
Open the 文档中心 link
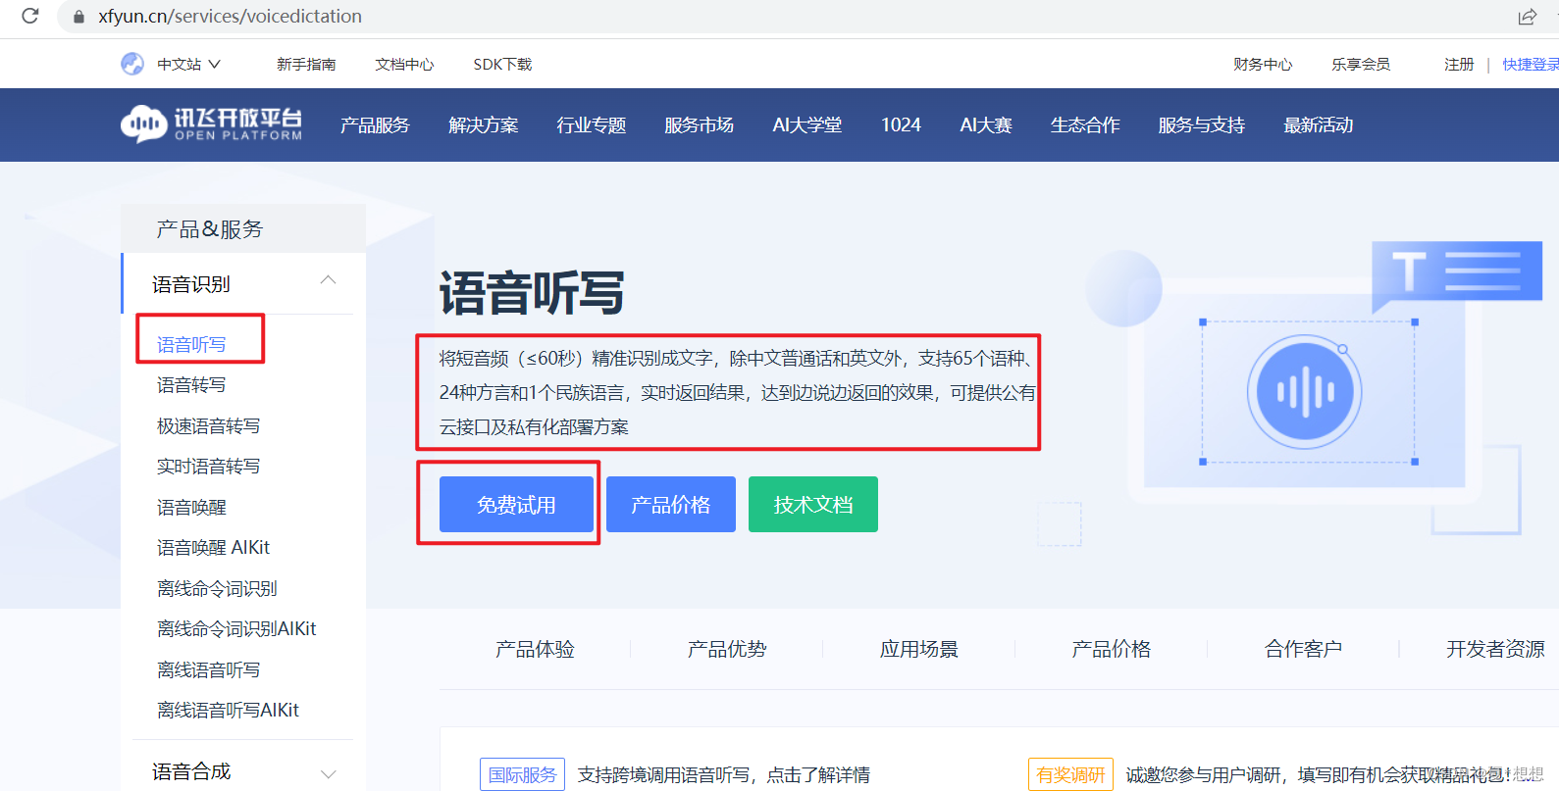pos(404,64)
